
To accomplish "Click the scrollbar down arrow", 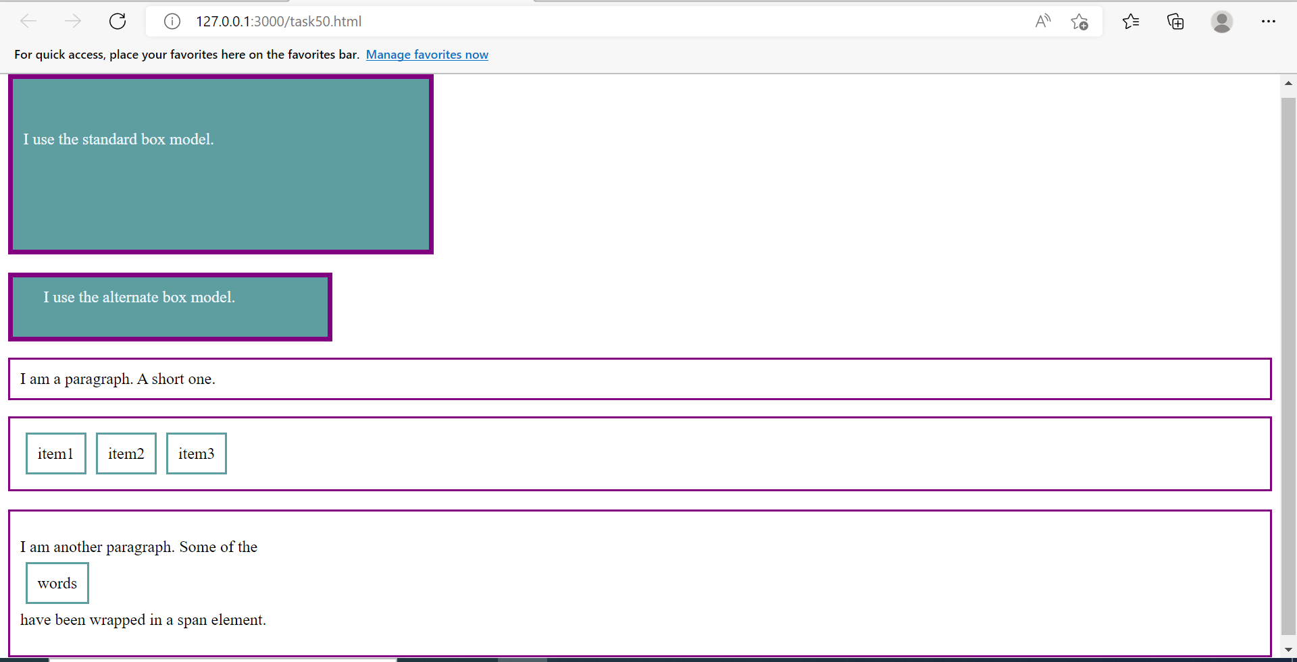I will (x=1289, y=650).
